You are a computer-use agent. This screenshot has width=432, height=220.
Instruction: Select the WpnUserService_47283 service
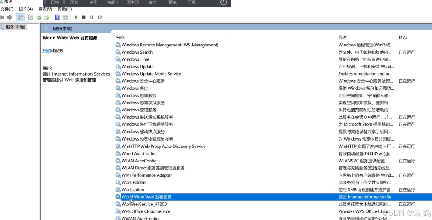tap(144, 204)
